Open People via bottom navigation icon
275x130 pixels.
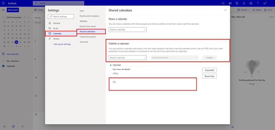23,126
